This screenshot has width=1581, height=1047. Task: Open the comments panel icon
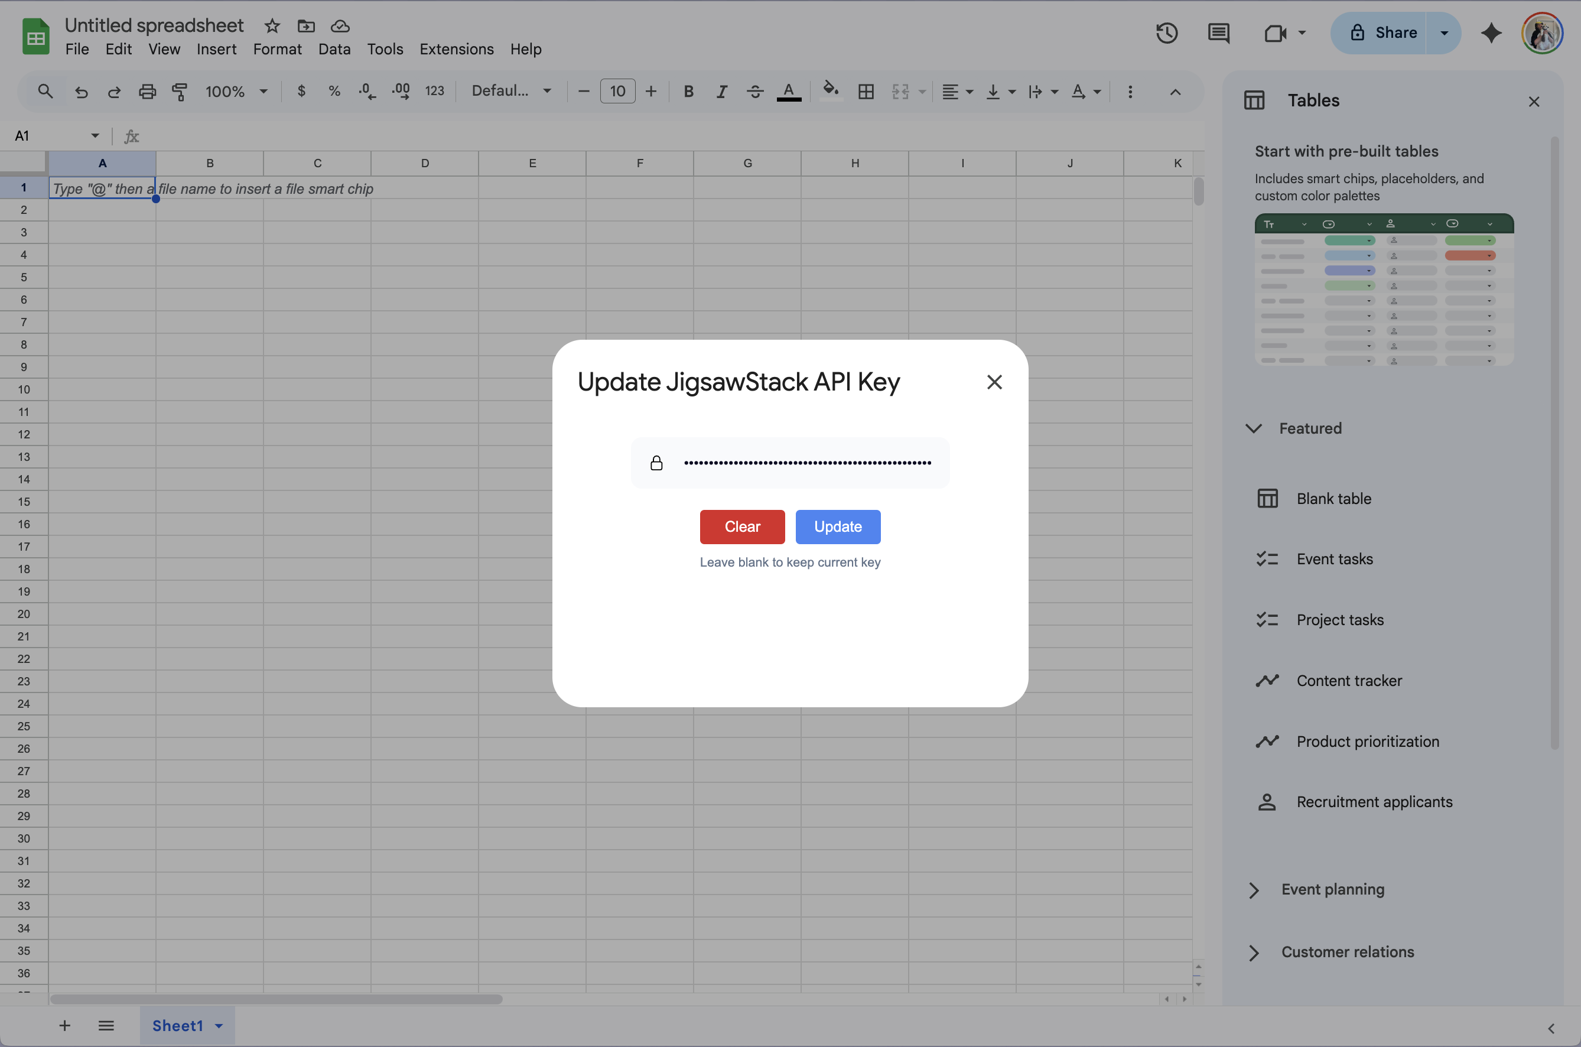pos(1218,32)
